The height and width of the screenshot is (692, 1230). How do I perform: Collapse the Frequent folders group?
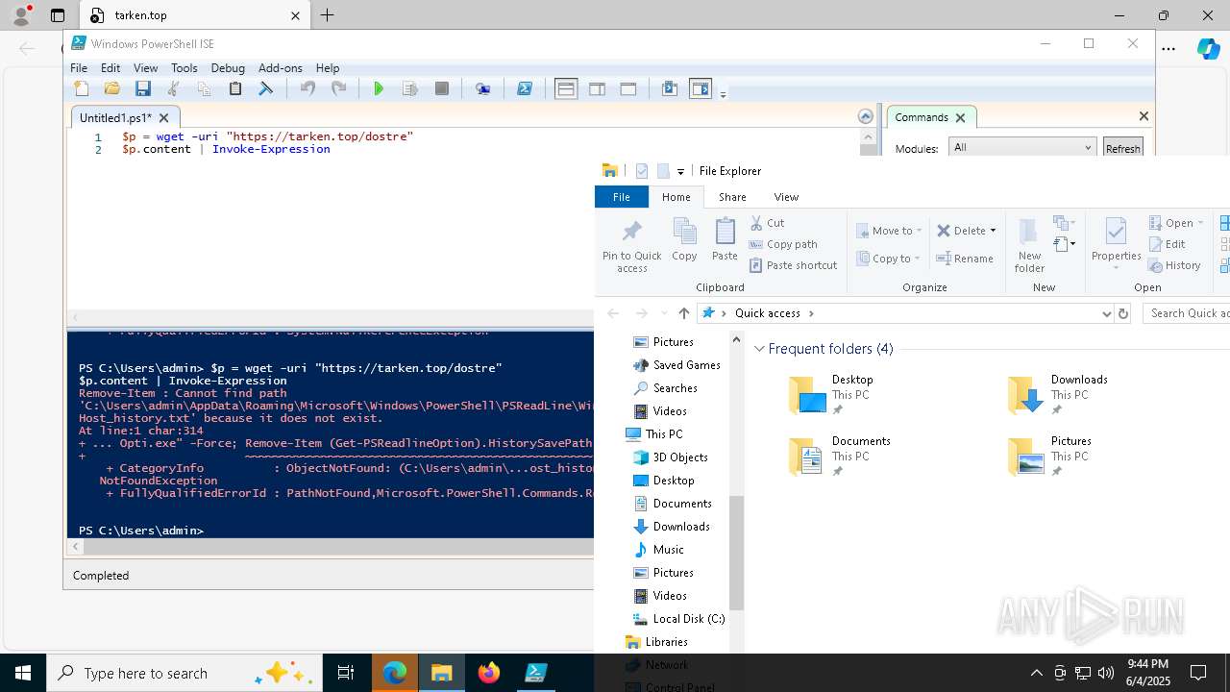click(759, 349)
